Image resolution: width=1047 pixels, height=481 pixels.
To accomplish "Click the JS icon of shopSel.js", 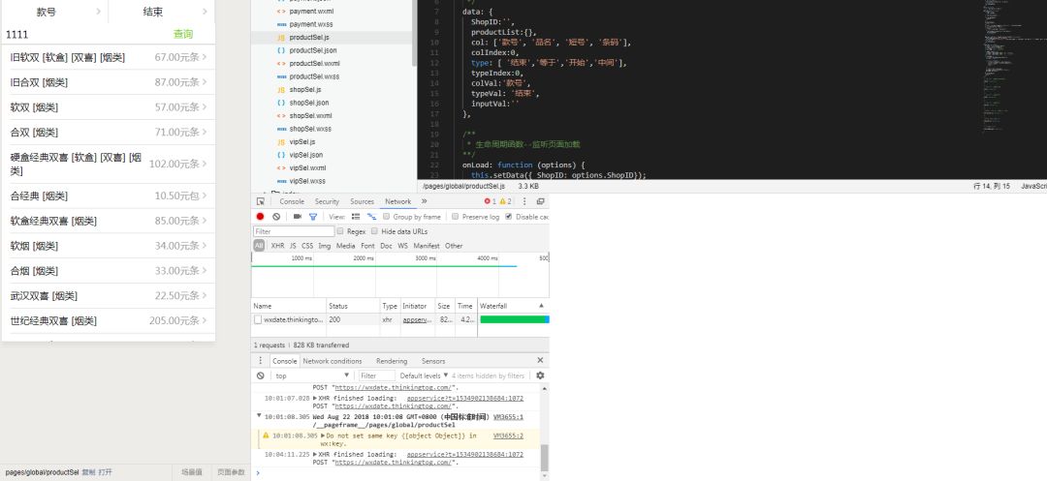I will pyautogui.click(x=281, y=89).
